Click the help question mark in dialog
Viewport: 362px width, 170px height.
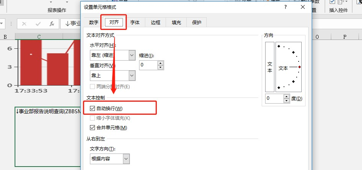click(x=286, y=7)
